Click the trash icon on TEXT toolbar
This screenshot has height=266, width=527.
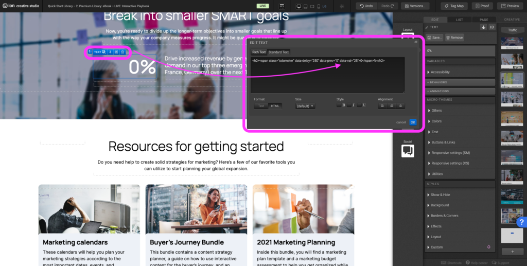(122, 52)
